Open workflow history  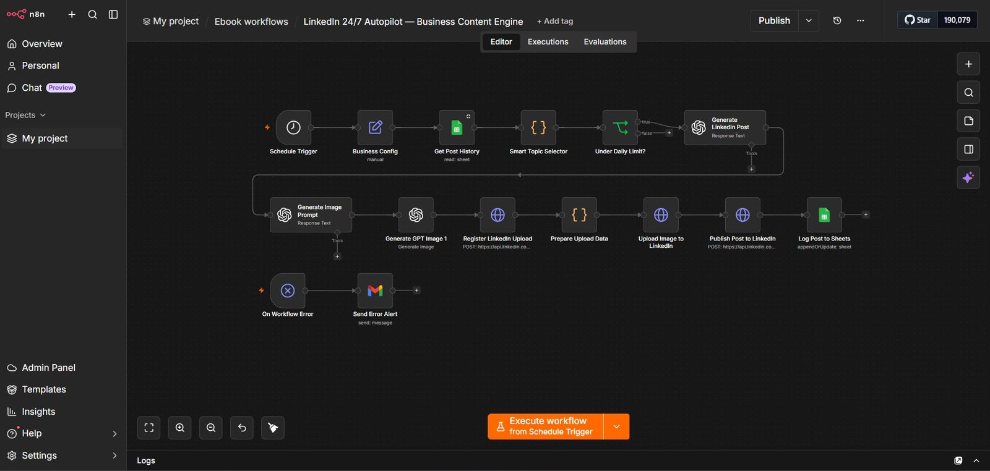[x=837, y=20]
